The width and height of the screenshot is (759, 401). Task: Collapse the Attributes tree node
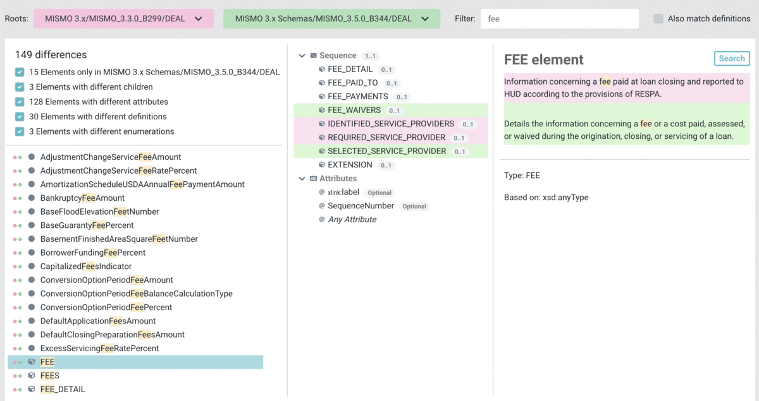point(302,178)
